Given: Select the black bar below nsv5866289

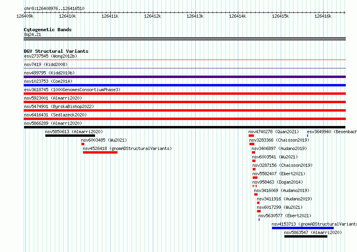Looking at the screenshot, I should [185, 127].
